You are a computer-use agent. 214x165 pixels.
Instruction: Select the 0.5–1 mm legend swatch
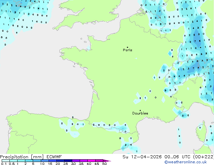pyautogui.click(x=14, y=161)
